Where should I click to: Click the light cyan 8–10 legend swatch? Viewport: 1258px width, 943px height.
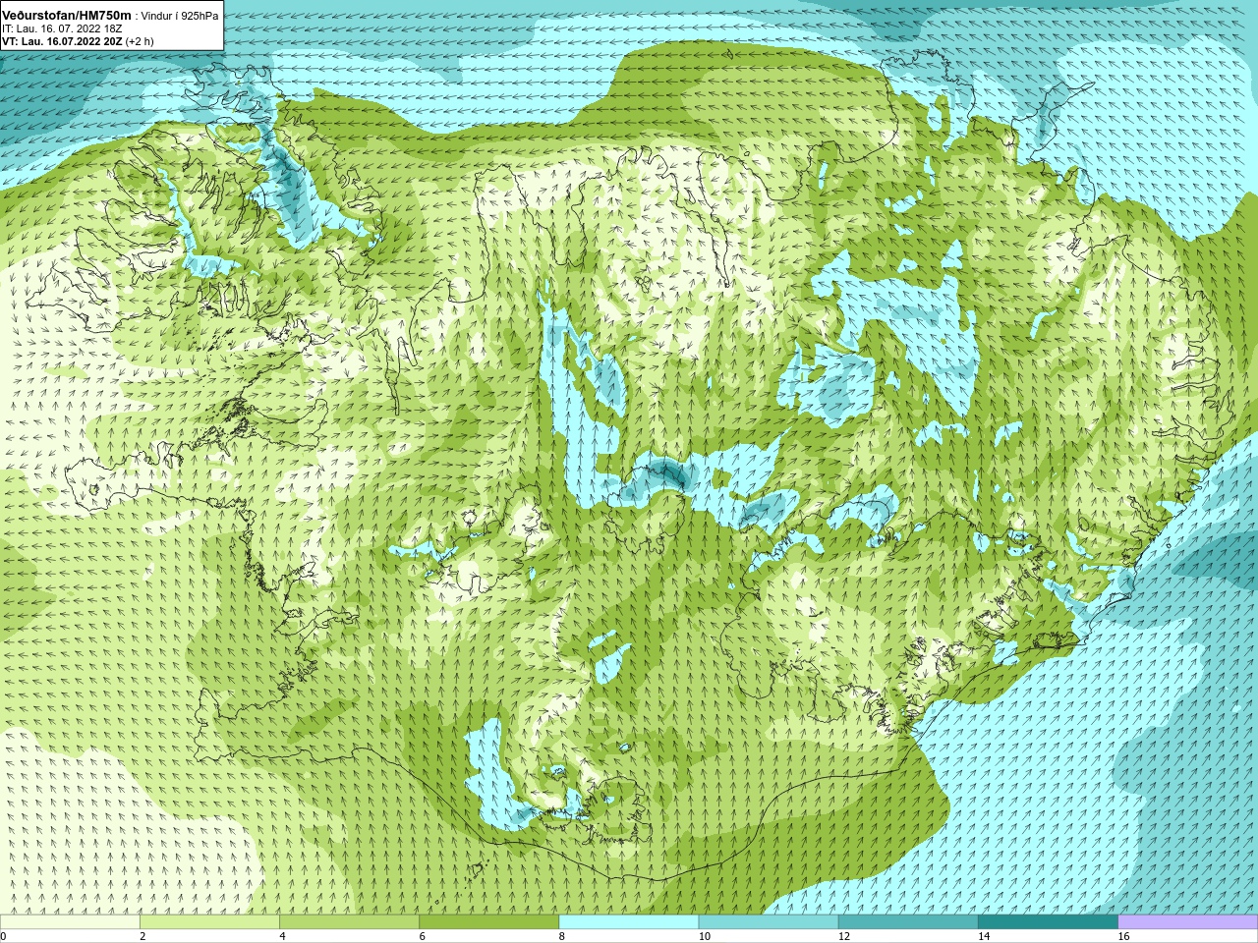coord(629,922)
